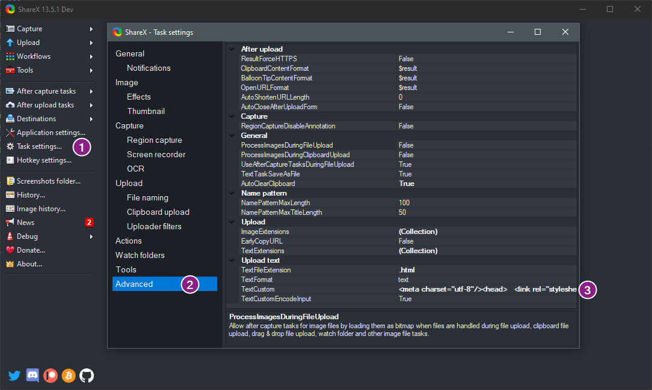Click the ProcessImagesDuringClipboardUpload value False

tap(406, 155)
